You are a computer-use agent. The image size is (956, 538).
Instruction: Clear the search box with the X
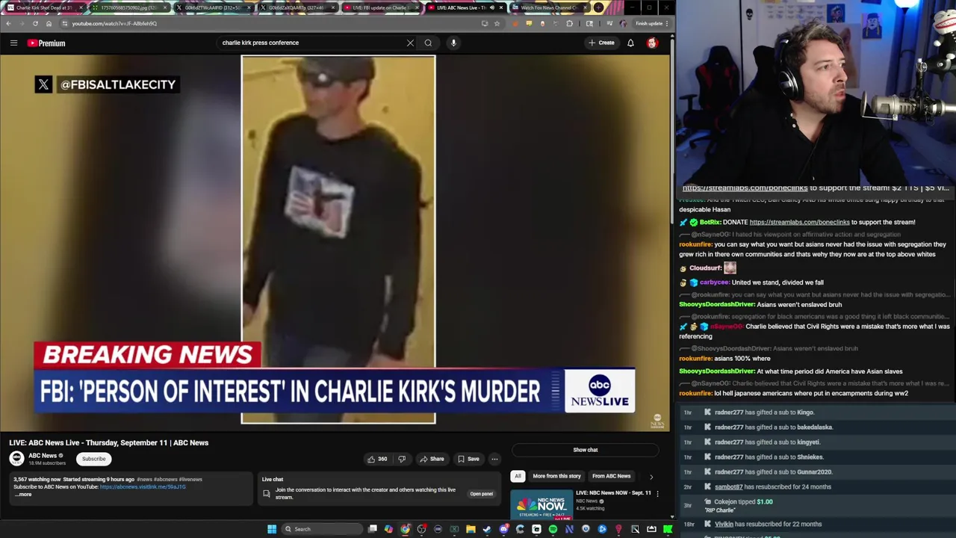point(410,43)
